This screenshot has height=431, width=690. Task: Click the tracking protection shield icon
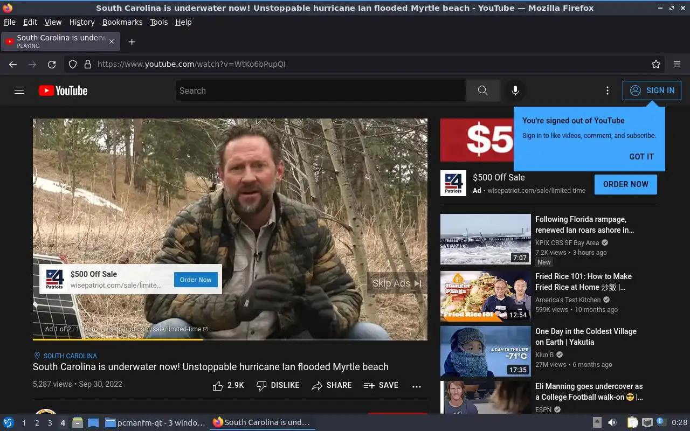[x=73, y=64]
